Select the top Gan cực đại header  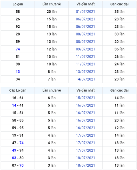coord(119,4)
